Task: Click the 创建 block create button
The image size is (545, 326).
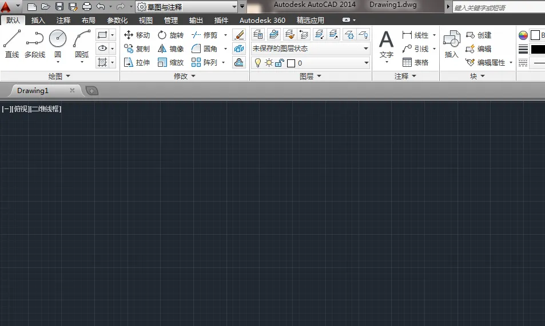Action: [479, 35]
